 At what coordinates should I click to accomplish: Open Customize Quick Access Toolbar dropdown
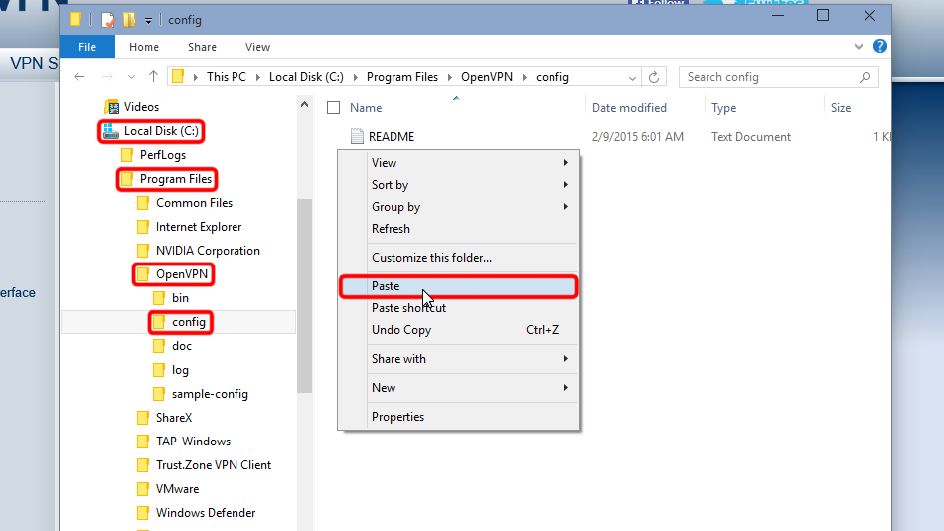pos(149,19)
